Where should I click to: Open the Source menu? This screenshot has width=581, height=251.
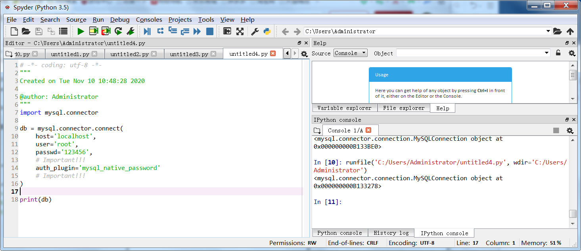(76, 20)
